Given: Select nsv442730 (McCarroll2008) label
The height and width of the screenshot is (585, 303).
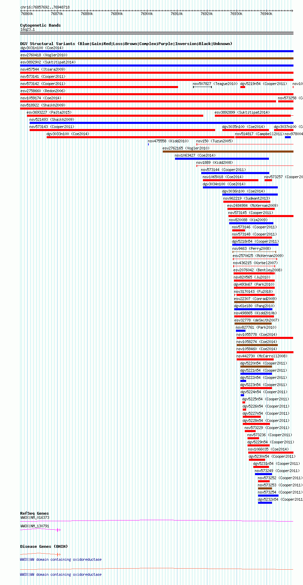Looking at the screenshot, I should (262, 356).
